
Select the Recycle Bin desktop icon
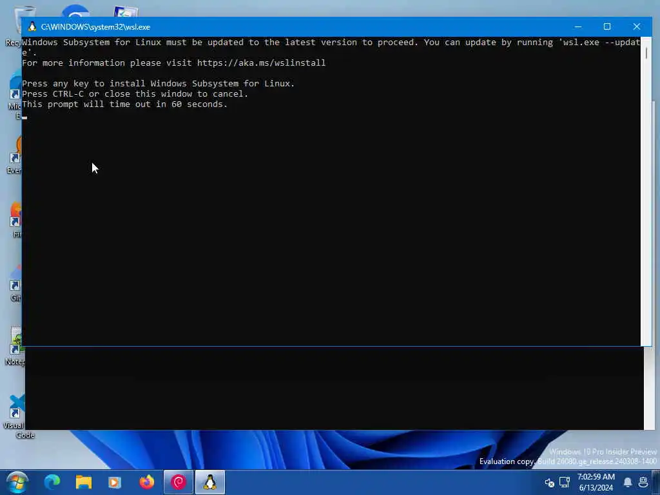click(x=14, y=26)
